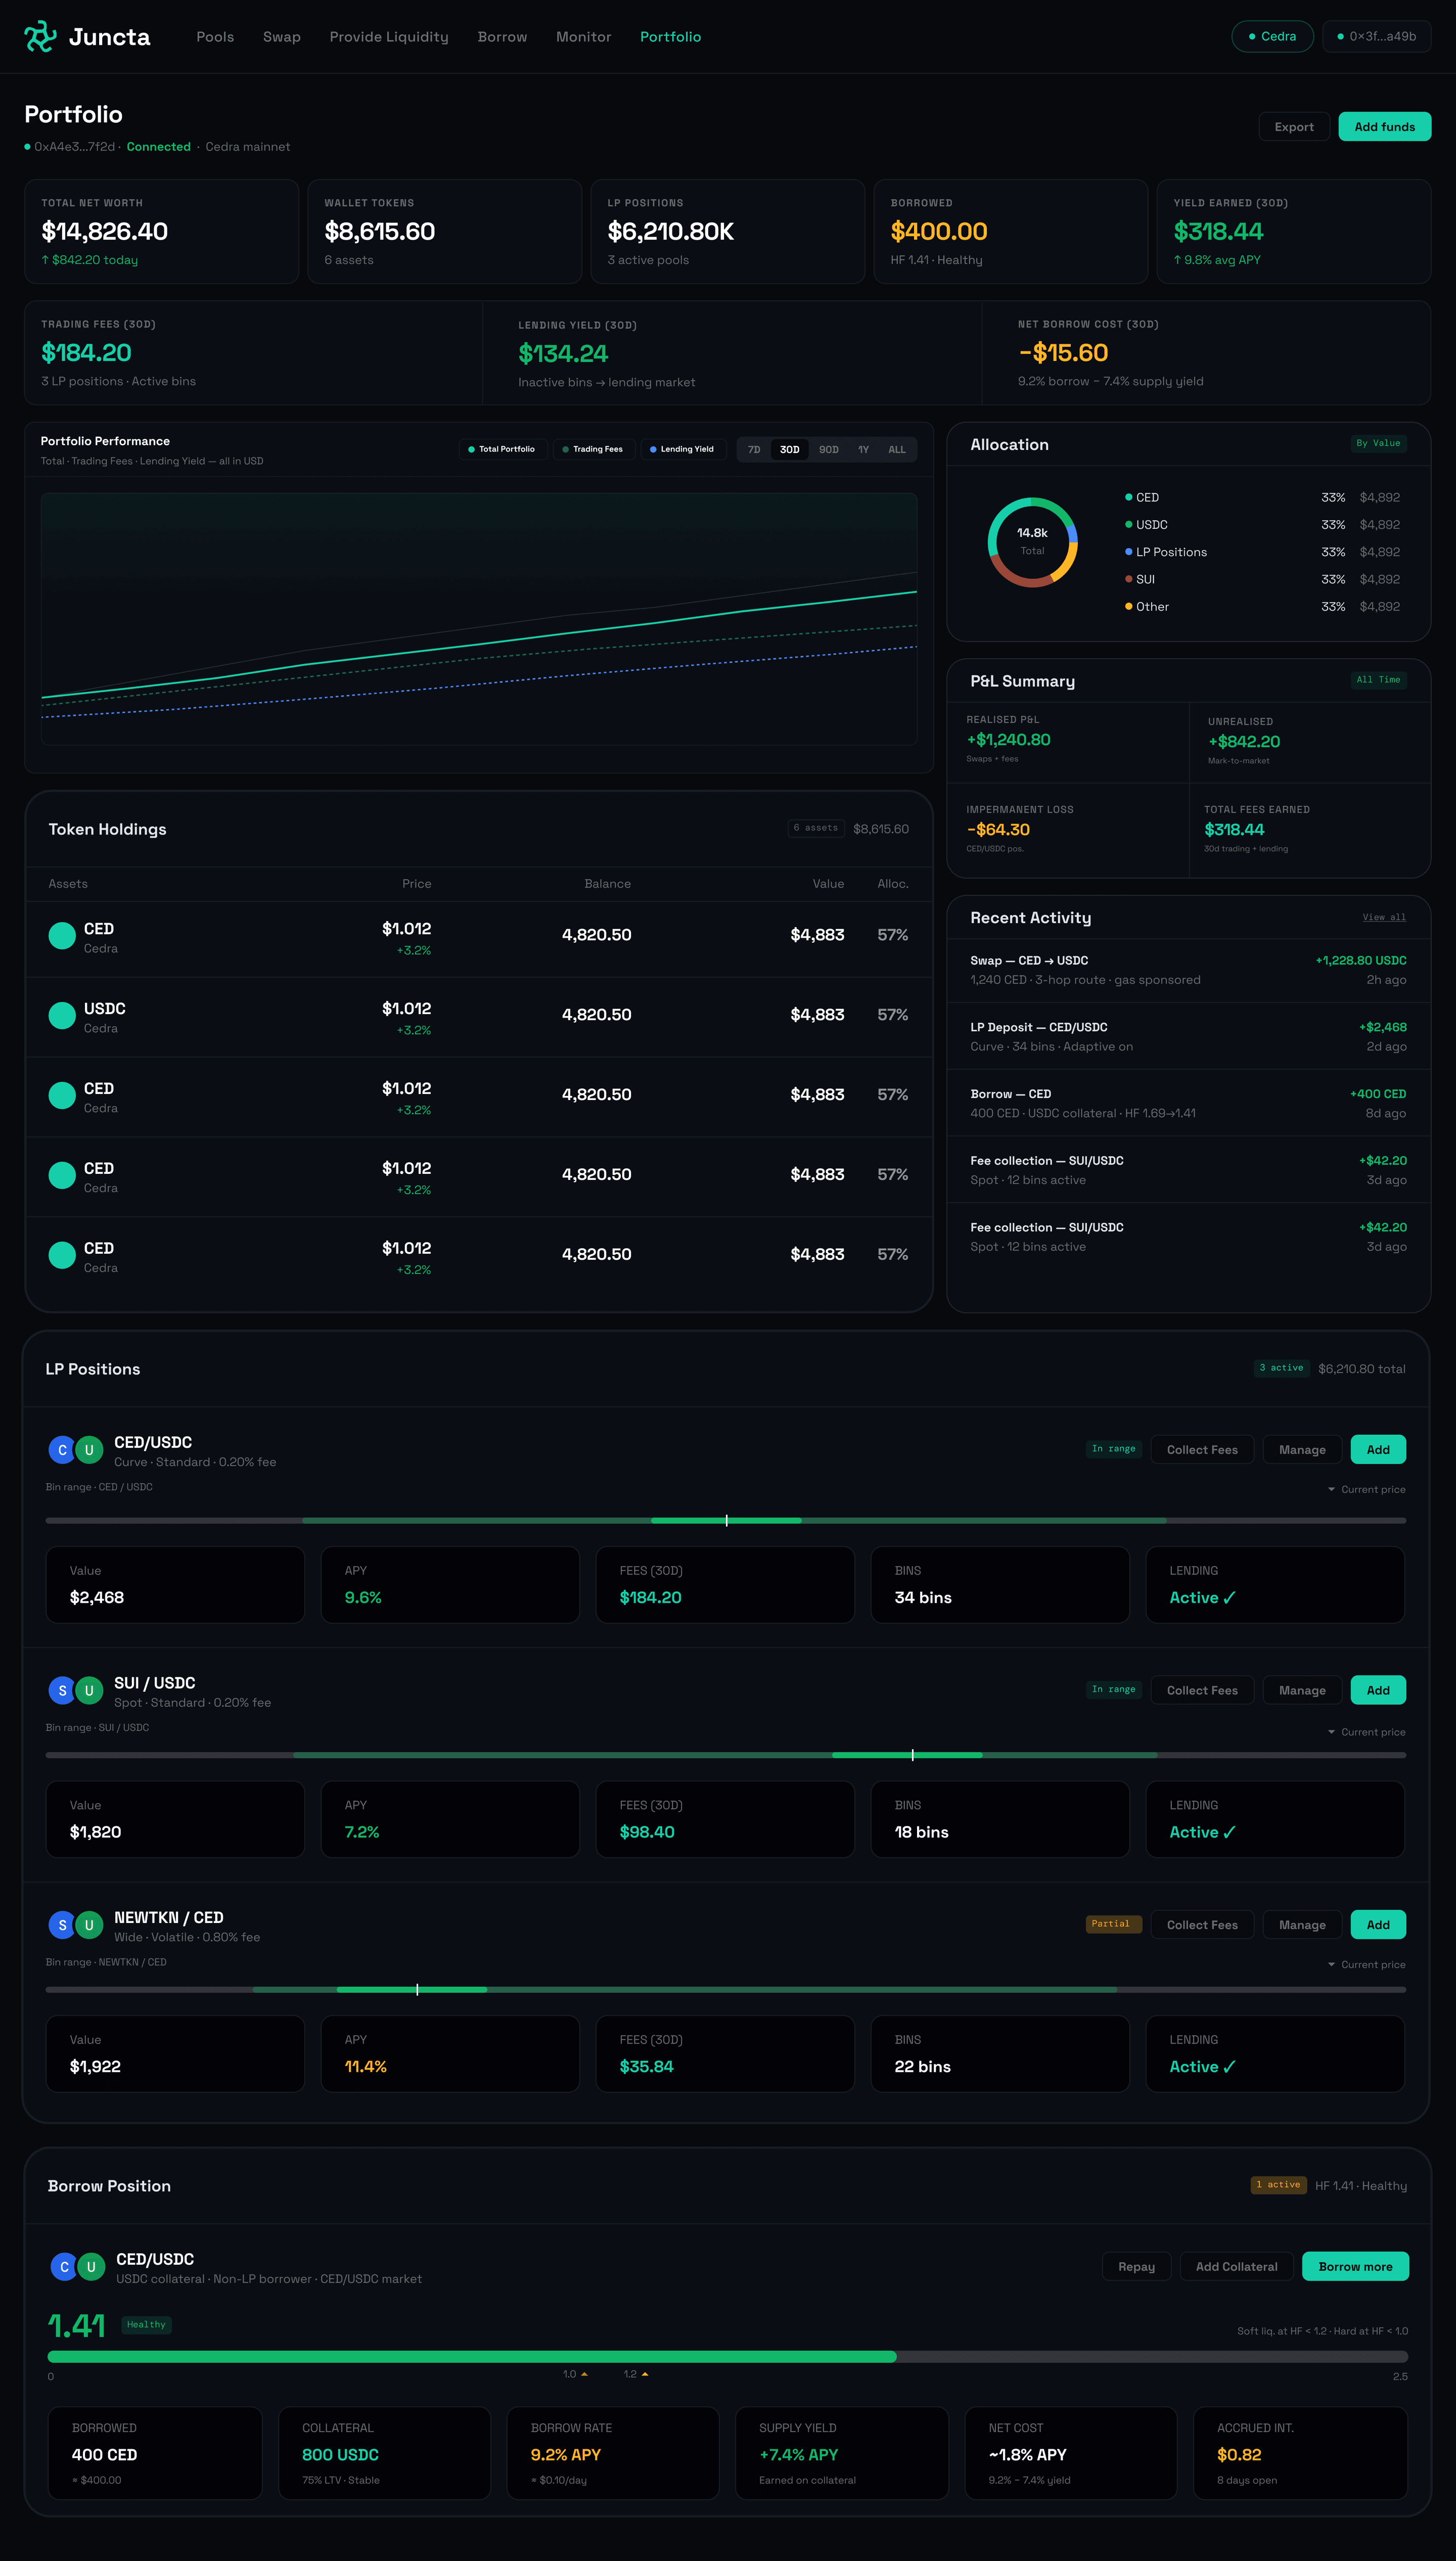Click the CED/USDC bin range bar
The height and width of the screenshot is (2561, 1456).
point(726,1521)
